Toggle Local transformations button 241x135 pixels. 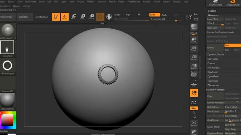(x=194, y=93)
